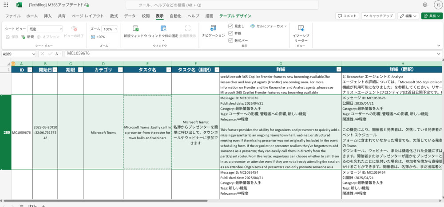Uncheck the 見出し (Headings) checkbox
Image resolution: width=444 pixels, height=207 pixels.
coord(230,26)
